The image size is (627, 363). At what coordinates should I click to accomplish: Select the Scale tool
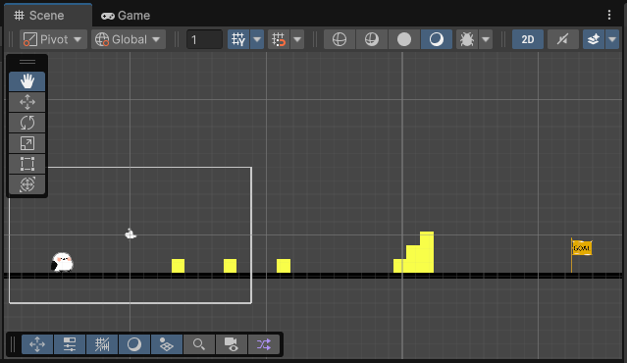point(27,143)
